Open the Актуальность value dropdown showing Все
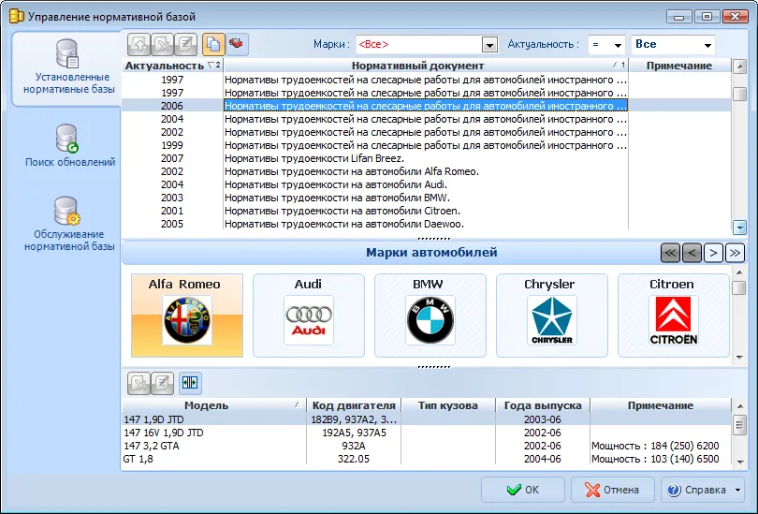The width and height of the screenshot is (758, 514). (x=673, y=45)
